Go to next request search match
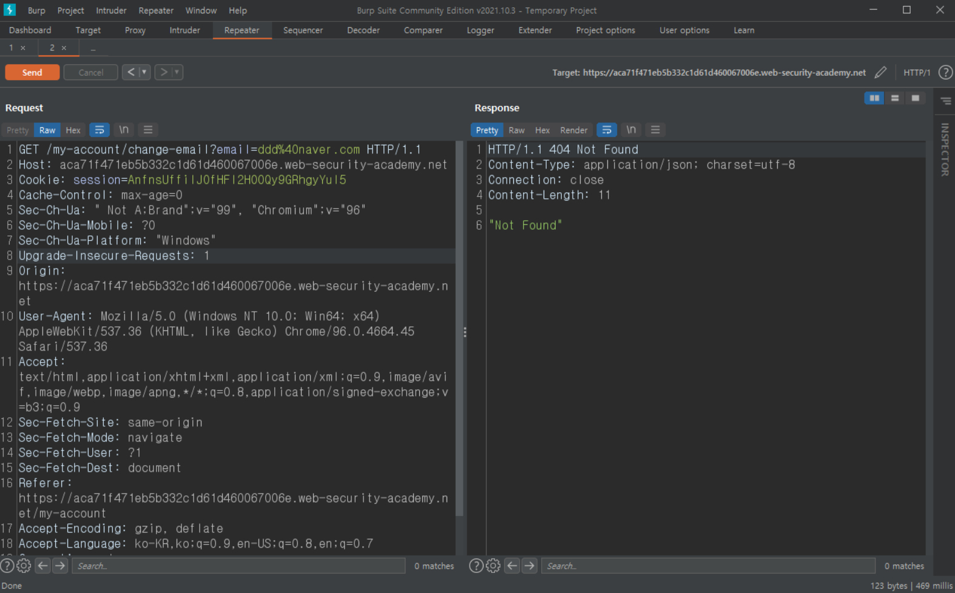 click(x=60, y=566)
